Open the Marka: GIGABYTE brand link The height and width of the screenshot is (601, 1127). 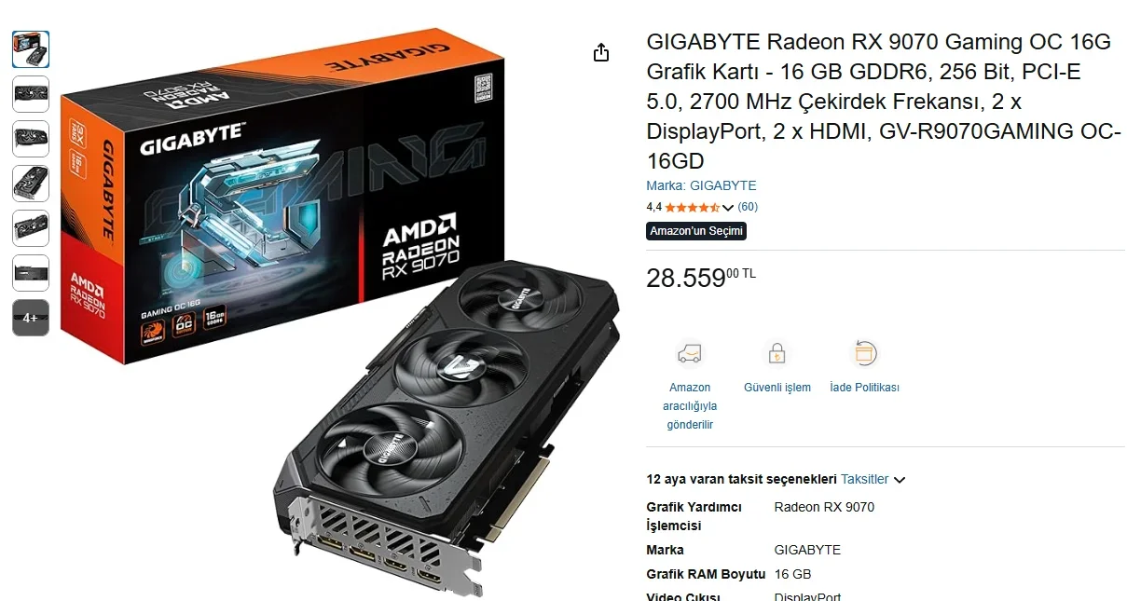pyautogui.click(x=701, y=185)
